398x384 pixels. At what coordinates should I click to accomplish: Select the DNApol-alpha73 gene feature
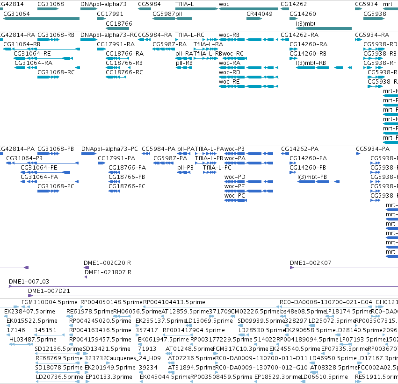89,9
